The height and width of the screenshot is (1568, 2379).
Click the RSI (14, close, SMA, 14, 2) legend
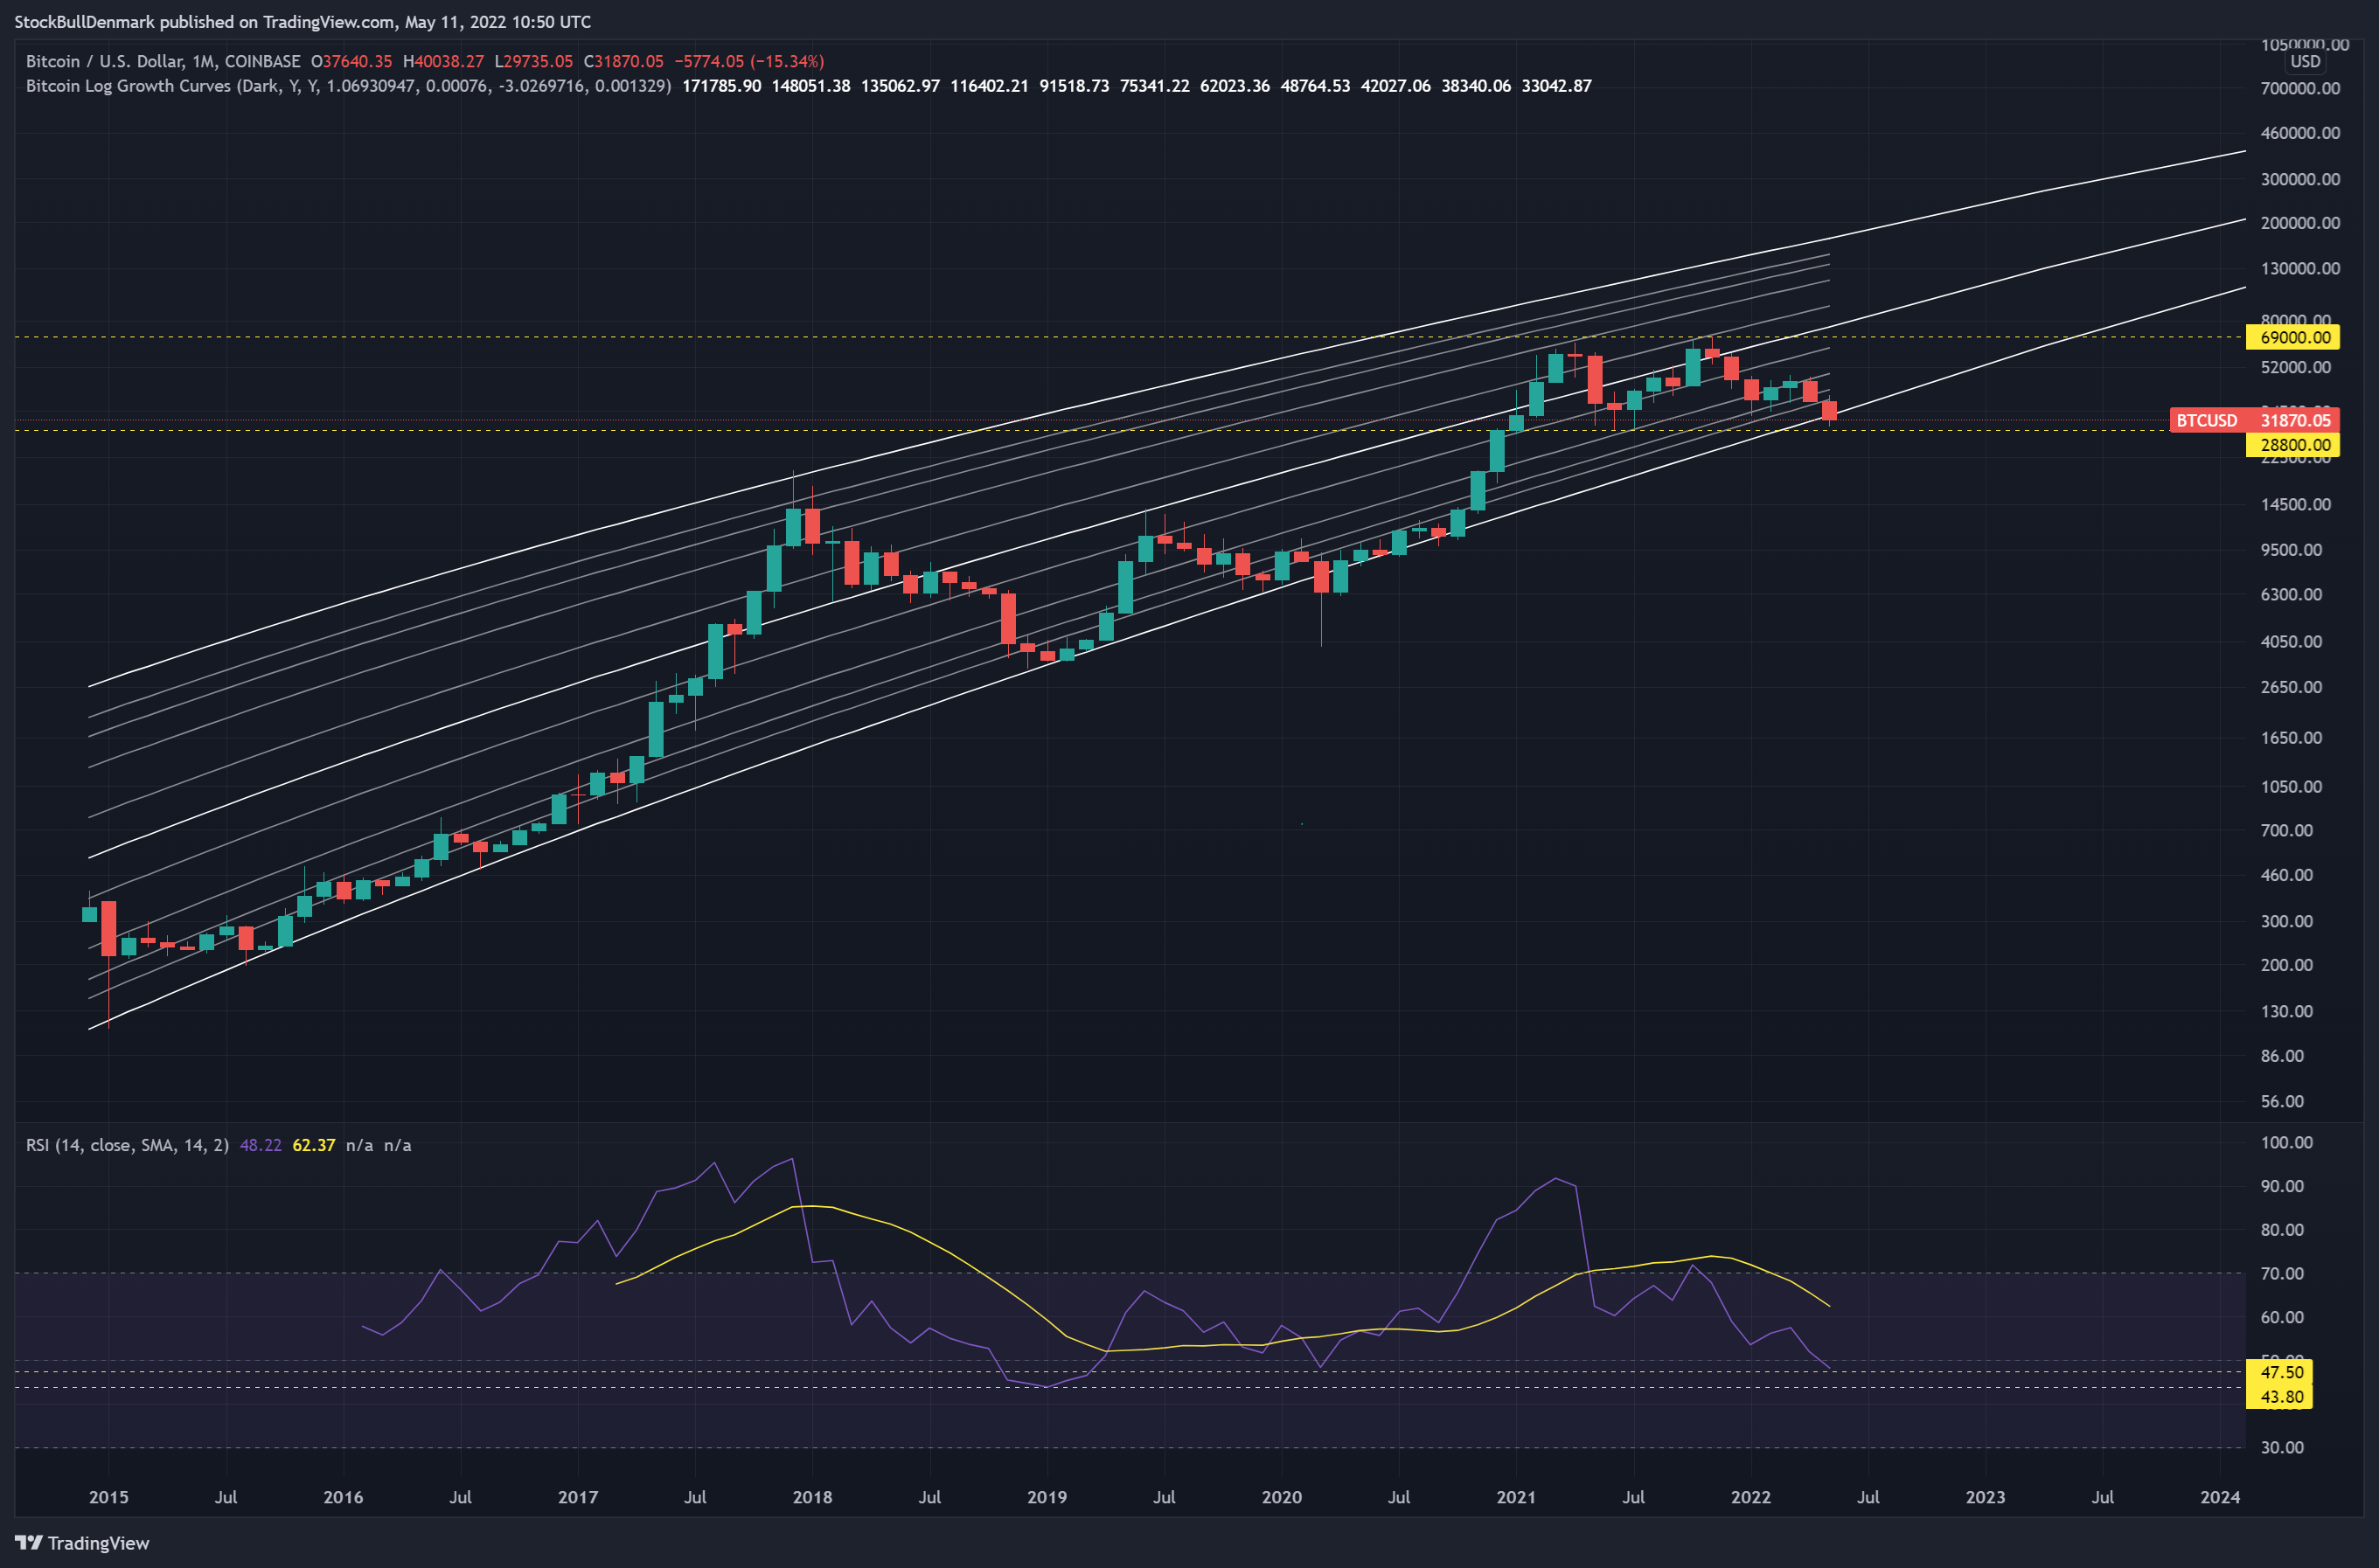(127, 1145)
